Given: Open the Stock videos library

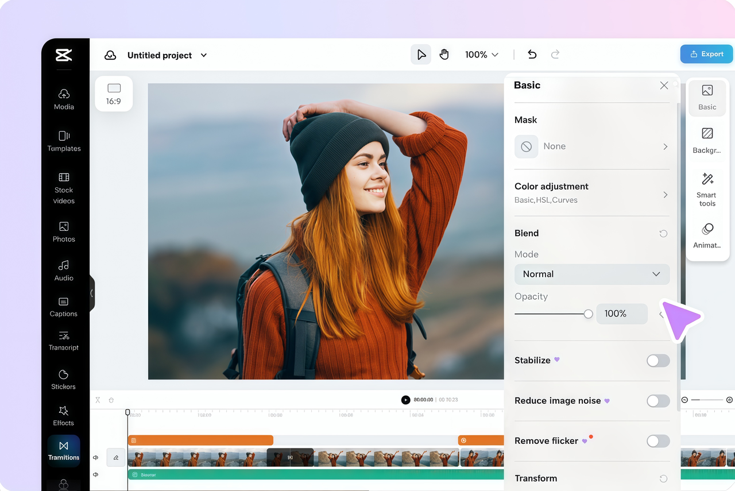Looking at the screenshot, I should 63,188.
